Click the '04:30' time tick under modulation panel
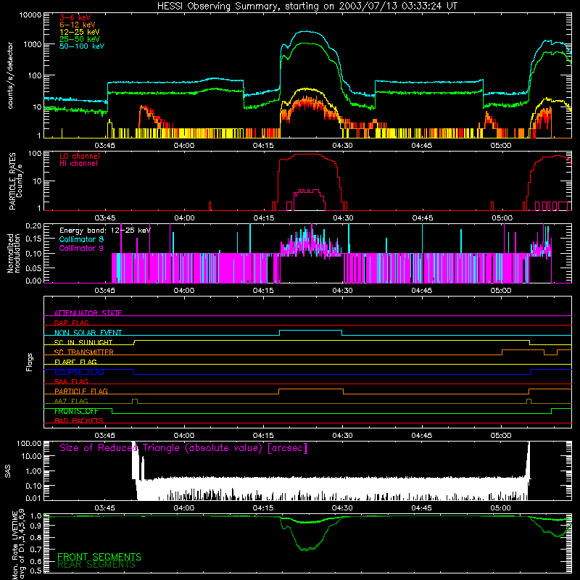The image size is (580, 580). click(342, 291)
